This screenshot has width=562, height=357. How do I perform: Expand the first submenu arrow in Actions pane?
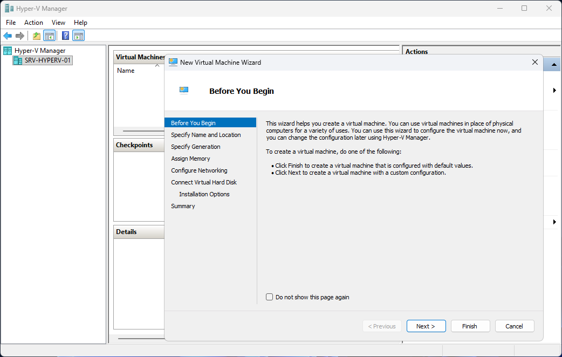tap(554, 91)
